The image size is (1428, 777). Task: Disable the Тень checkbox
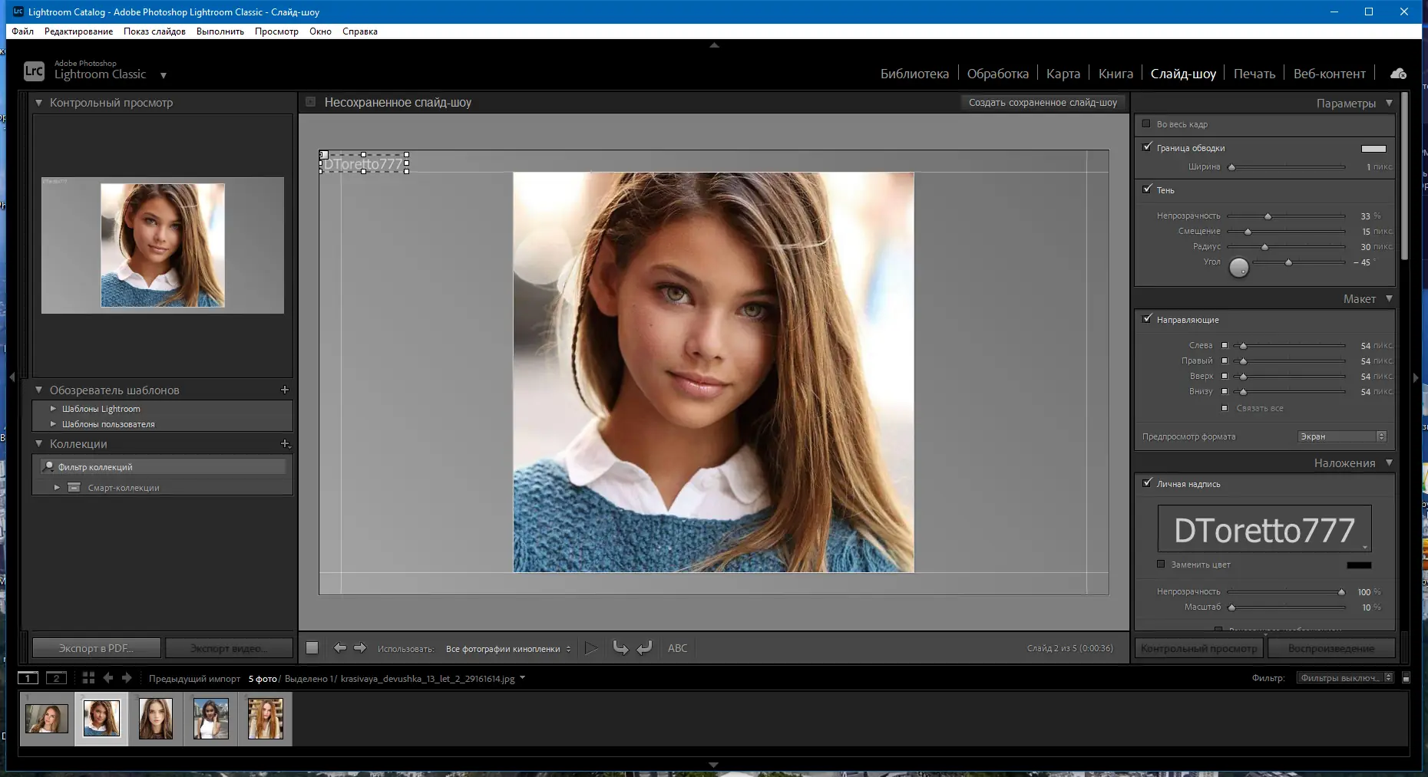(x=1147, y=189)
